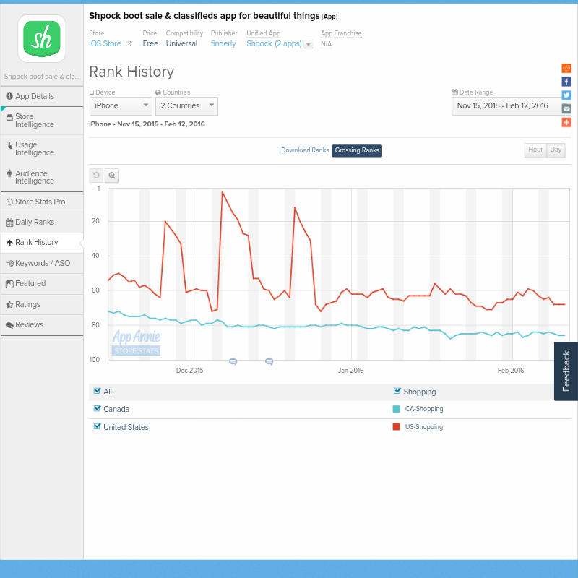Open the Feedback side tab

pyautogui.click(x=566, y=371)
